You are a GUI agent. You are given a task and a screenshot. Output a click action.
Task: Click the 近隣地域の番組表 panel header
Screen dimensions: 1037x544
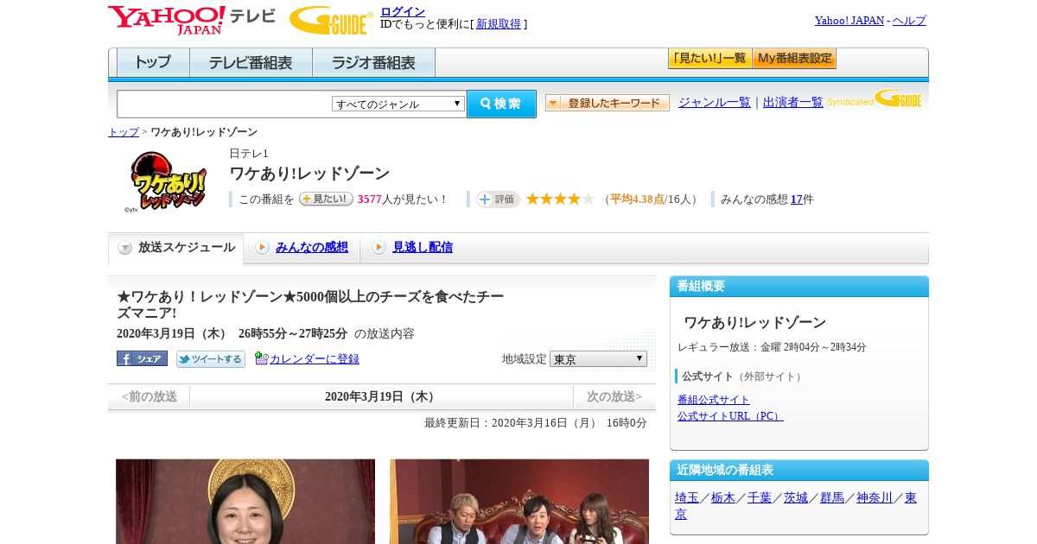point(799,471)
